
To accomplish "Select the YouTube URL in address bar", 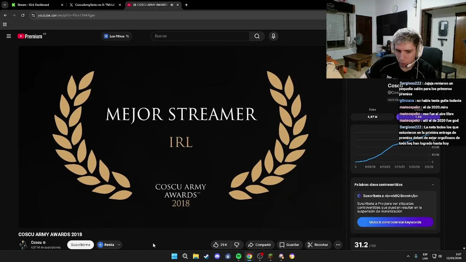I will 66,15.
